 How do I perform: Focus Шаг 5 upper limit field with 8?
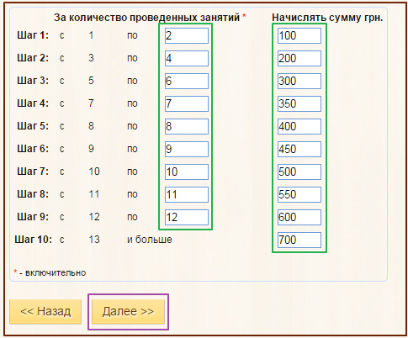[187, 126]
